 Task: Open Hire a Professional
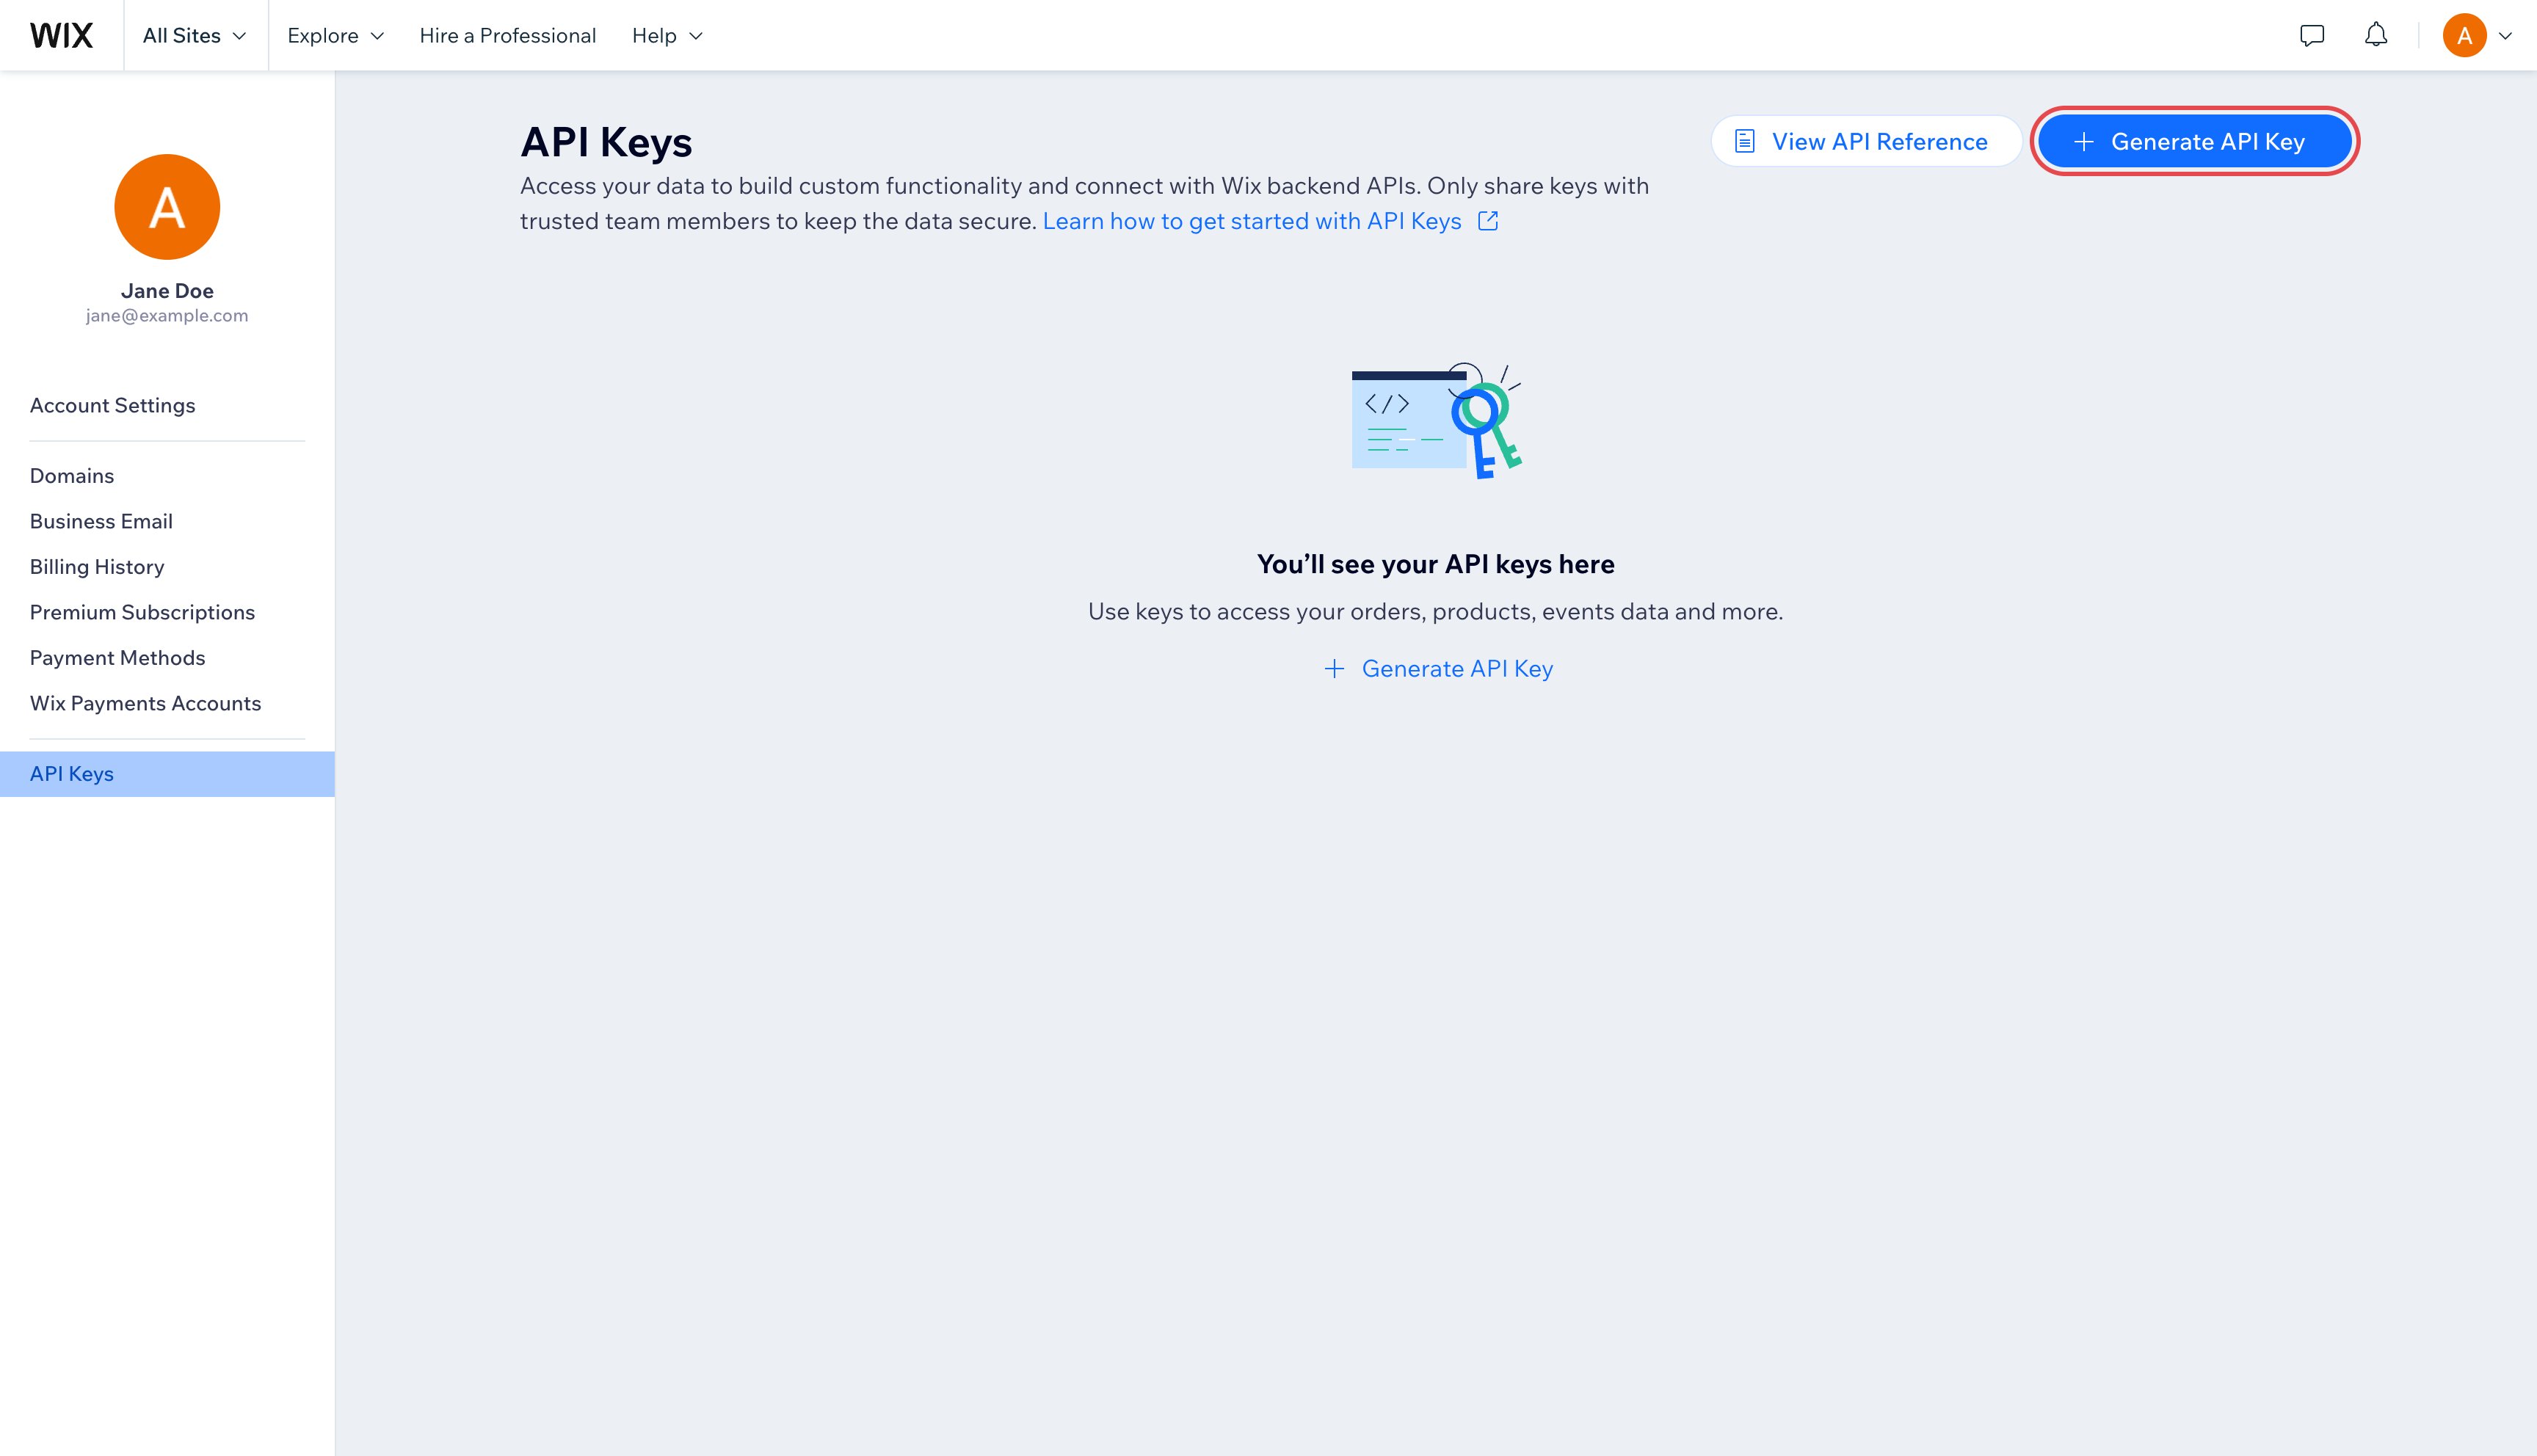pos(507,35)
